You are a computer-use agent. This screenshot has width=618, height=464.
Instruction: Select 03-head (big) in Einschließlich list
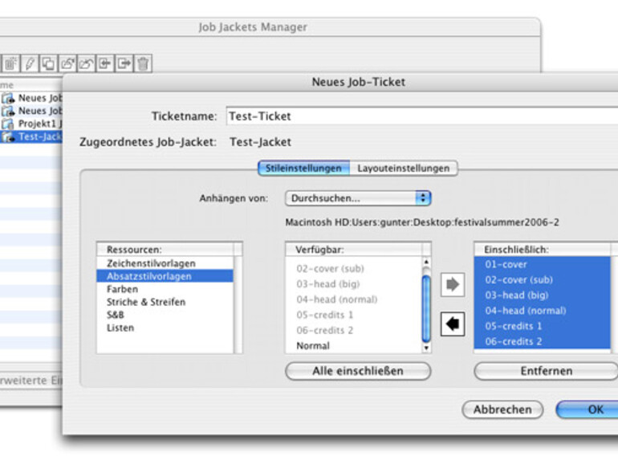pyautogui.click(x=543, y=295)
